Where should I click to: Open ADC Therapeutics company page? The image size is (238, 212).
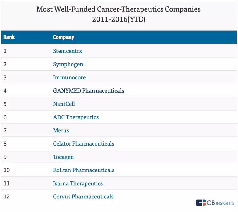(76, 117)
